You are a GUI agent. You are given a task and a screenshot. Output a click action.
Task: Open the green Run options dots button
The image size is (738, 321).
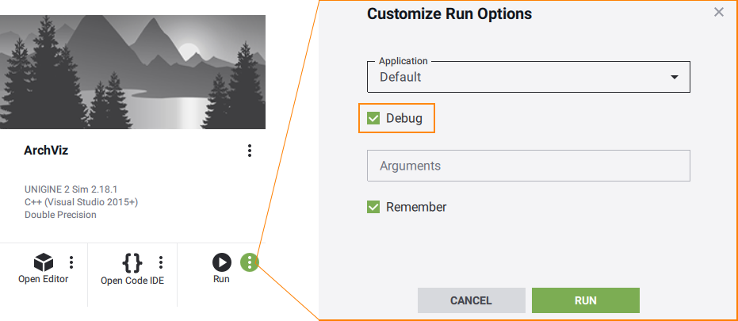(250, 262)
